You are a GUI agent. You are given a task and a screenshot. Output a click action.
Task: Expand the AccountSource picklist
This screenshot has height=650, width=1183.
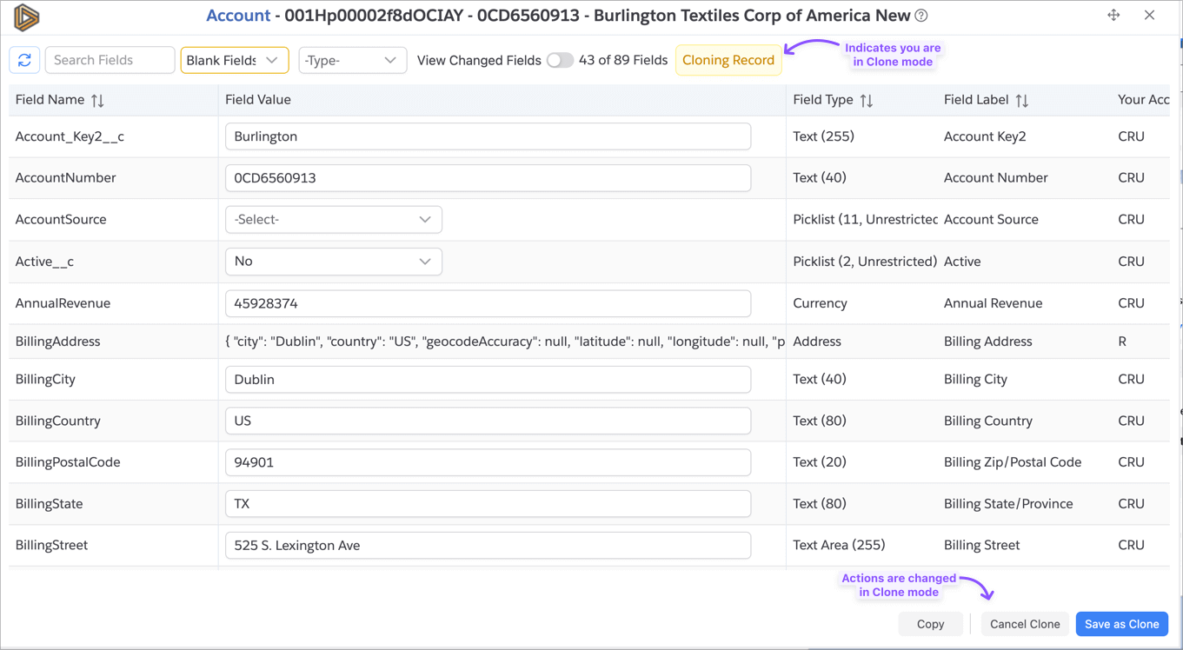[x=333, y=220]
